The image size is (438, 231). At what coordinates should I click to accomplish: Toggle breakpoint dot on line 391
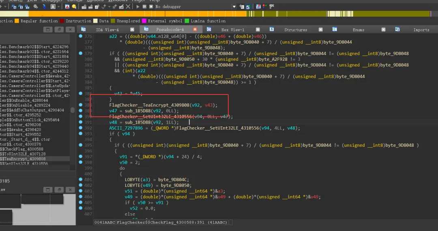pyautogui.click(x=81, y=122)
